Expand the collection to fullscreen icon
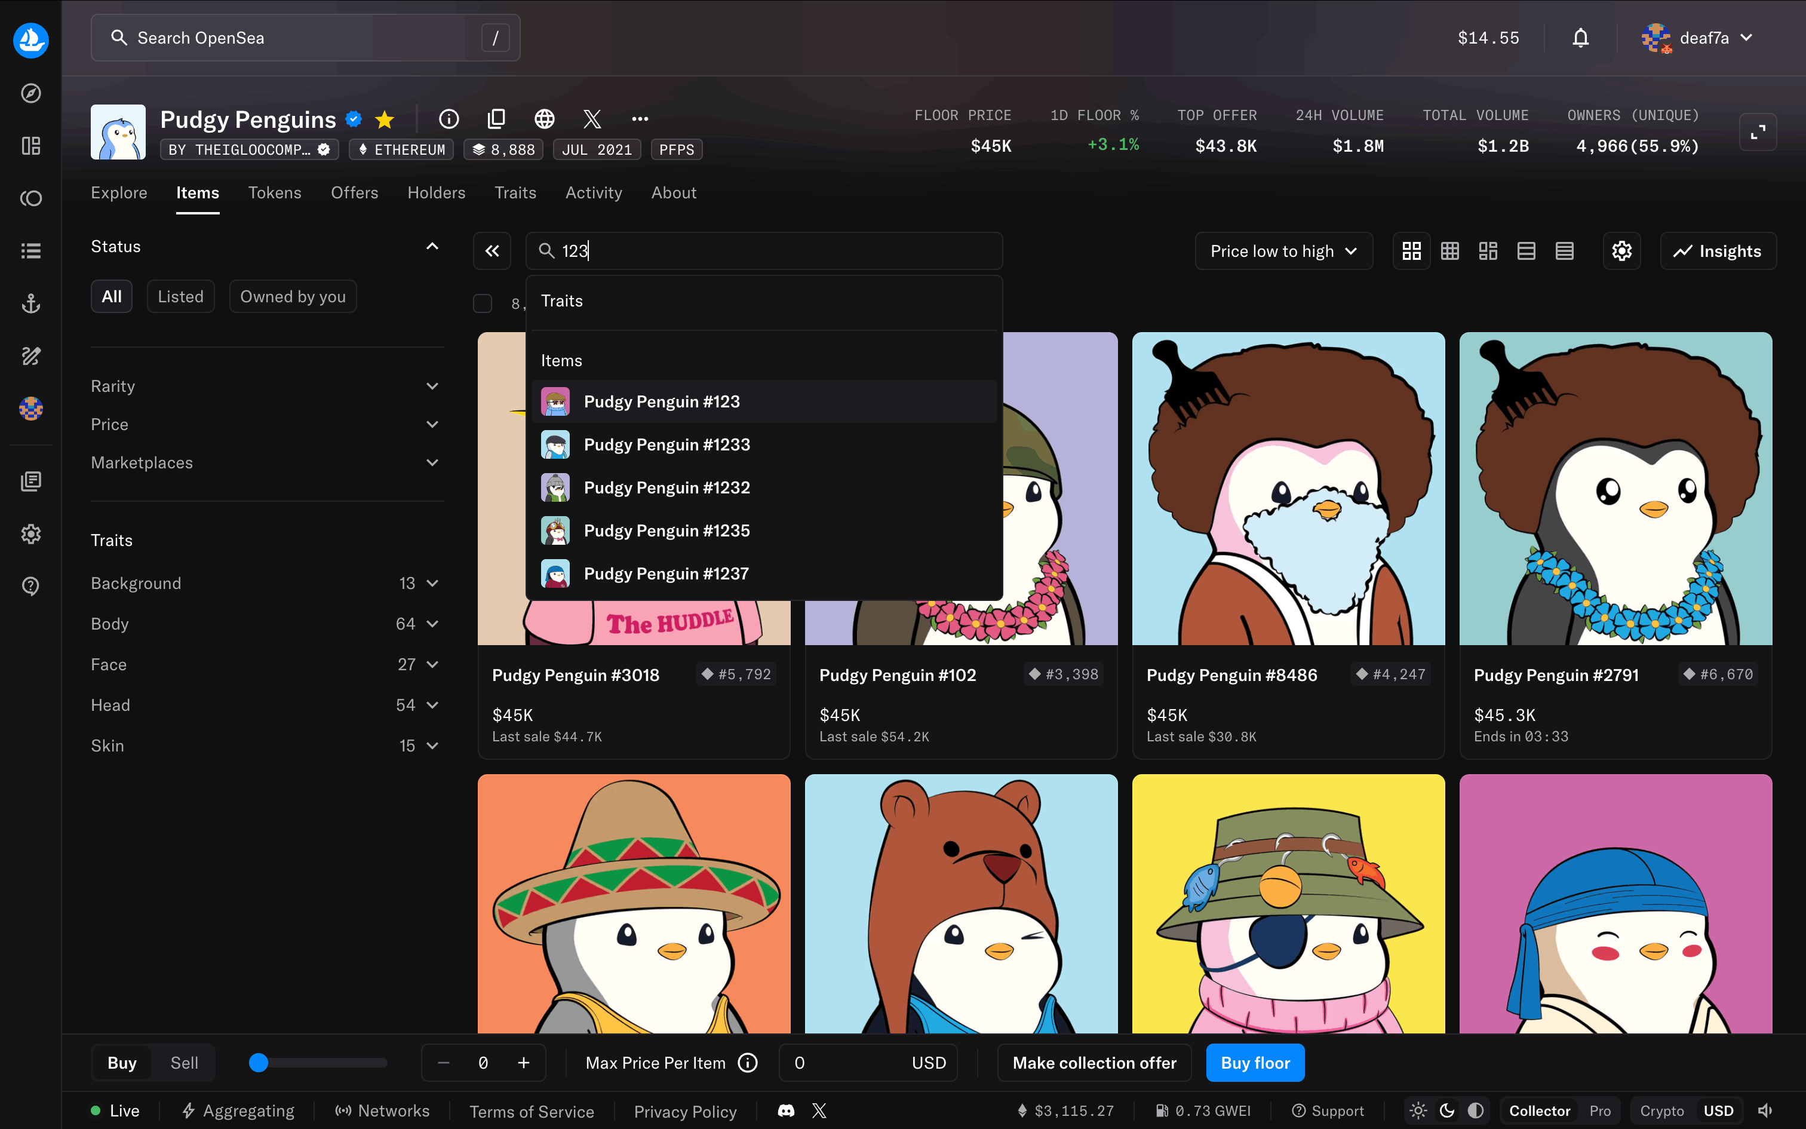Screen dimensions: 1806x1129 click(x=1758, y=132)
